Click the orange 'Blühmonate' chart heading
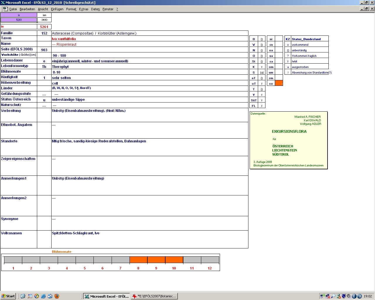Image resolution: width=375 pixels, height=300 pixels. (x=62, y=252)
